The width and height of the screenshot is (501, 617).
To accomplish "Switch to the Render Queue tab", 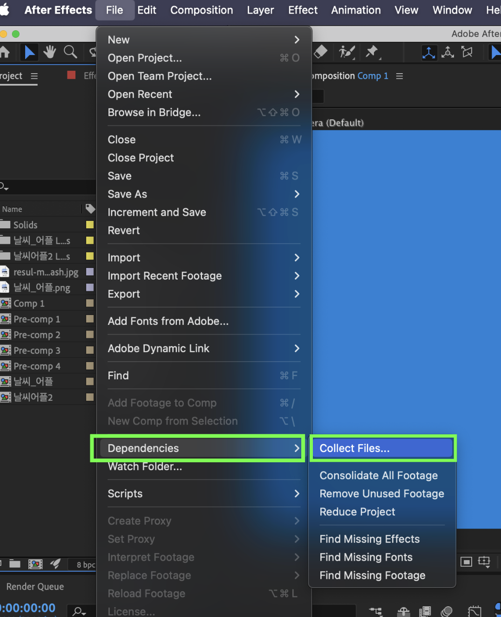I will tap(35, 587).
